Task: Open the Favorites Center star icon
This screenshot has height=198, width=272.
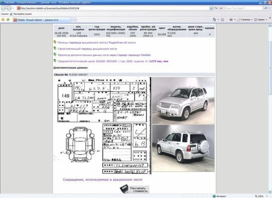Action: [x=3, y=20]
